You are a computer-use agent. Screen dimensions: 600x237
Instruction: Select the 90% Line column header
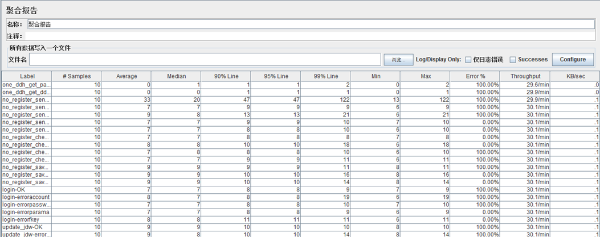pos(226,76)
